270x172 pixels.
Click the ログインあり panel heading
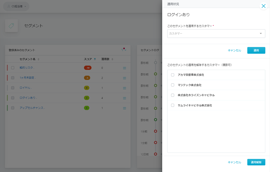178,14
